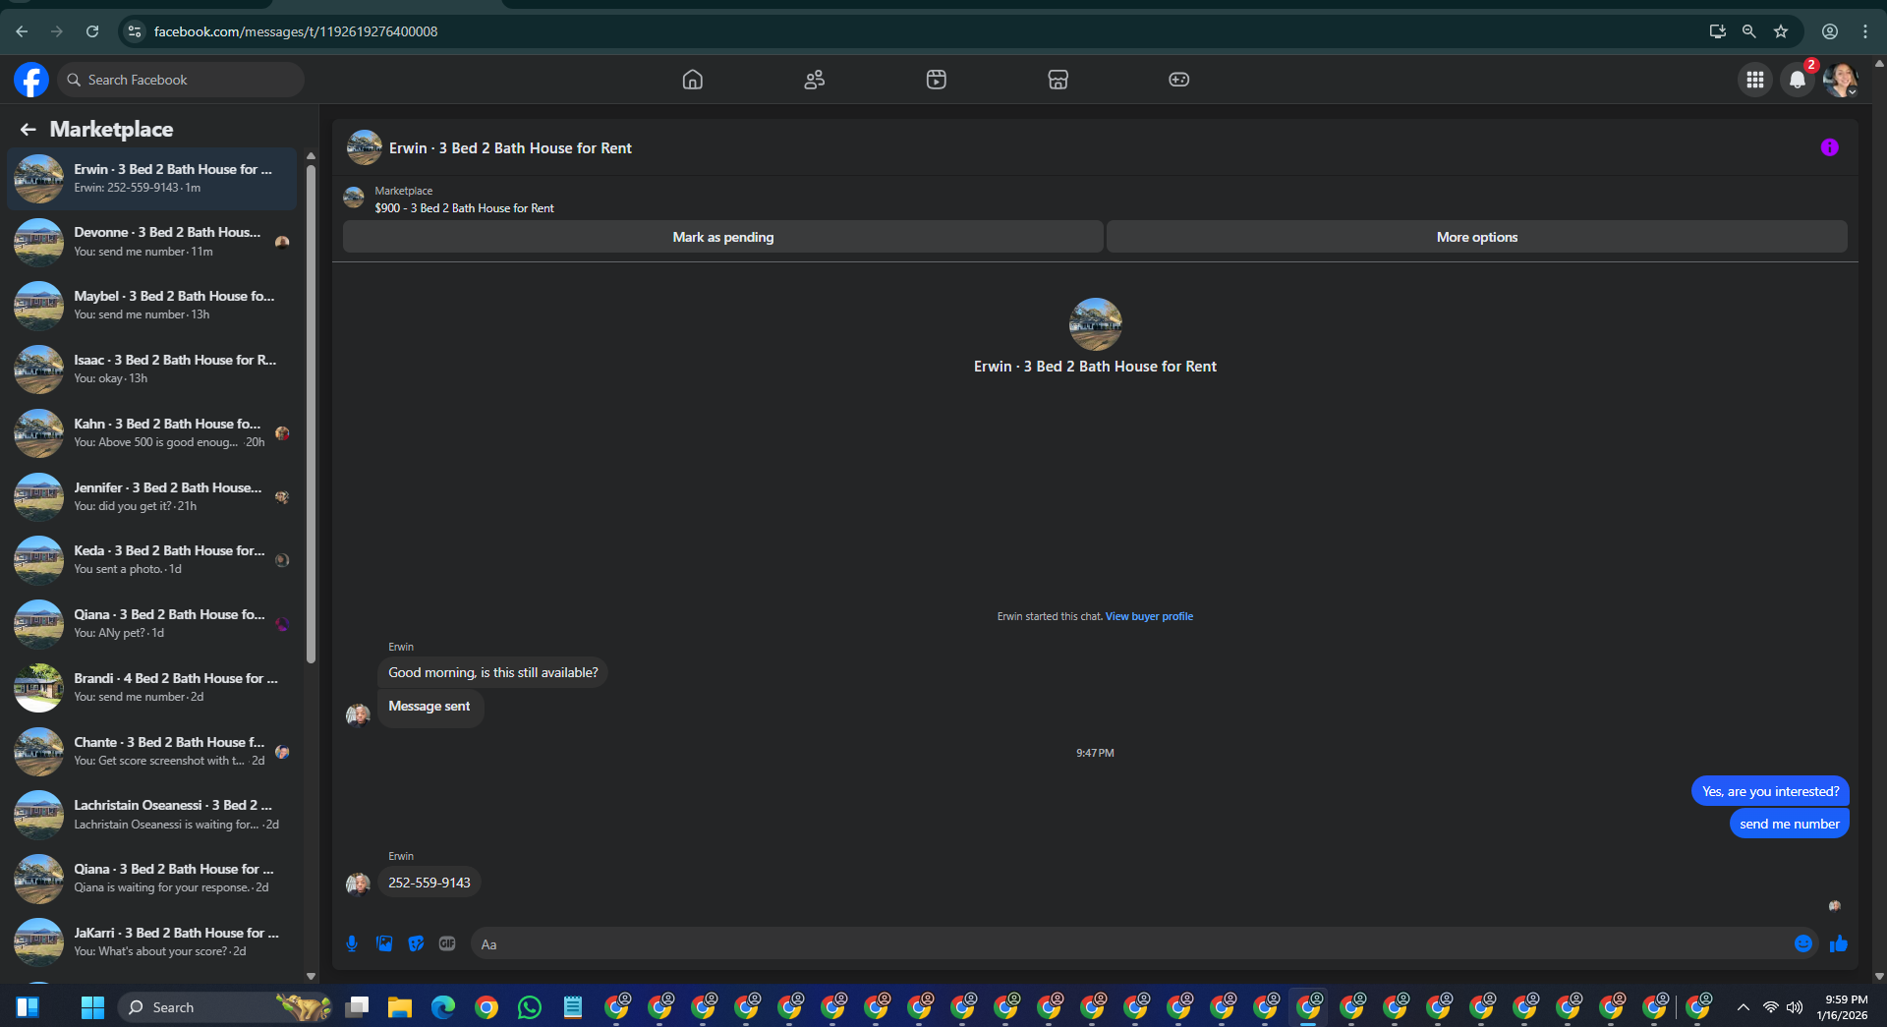Click the browser address bar URL
Viewport: 1887px width, 1027px height.
pyautogui.click(x=296, y=31)
